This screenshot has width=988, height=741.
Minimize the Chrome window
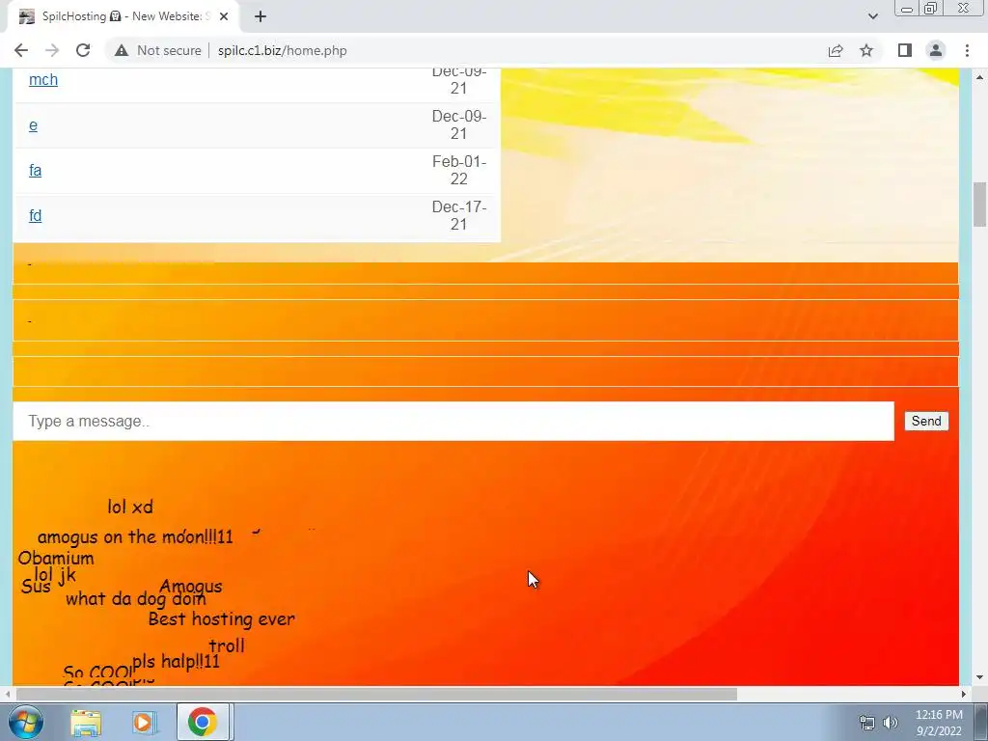pos(907,9)
